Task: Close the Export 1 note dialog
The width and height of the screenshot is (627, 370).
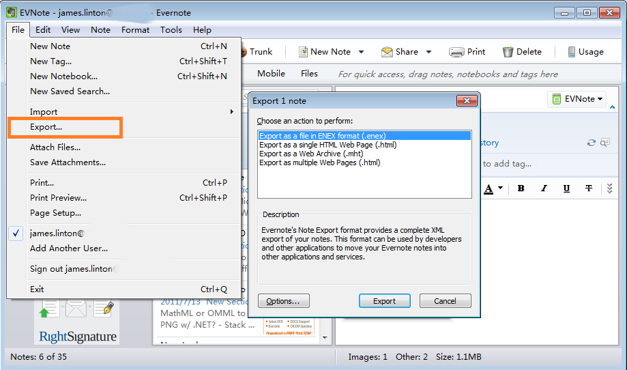Action: pos(467,101)
